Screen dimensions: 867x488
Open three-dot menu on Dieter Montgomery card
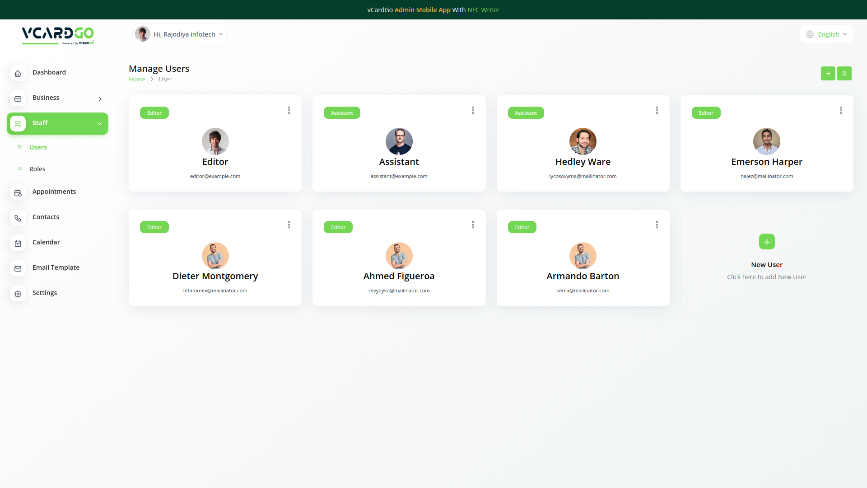[x=289, y=225]
